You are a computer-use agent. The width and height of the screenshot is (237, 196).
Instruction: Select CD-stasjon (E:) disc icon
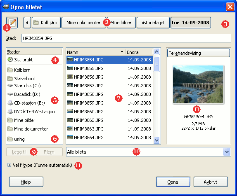point(10,103)
